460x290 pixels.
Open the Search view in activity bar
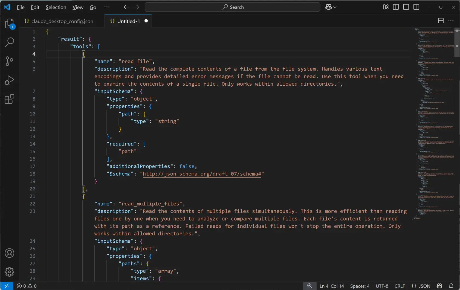(x=9, y=42)
